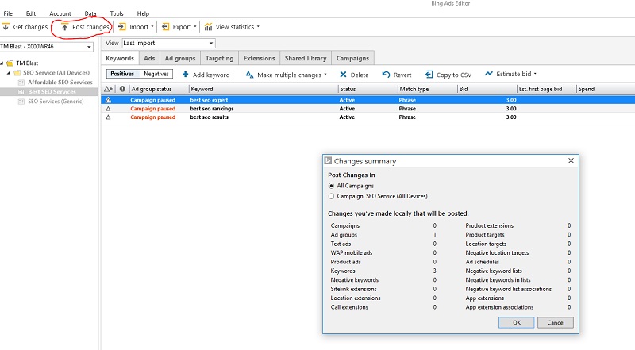Click the Make multiple changes icon
This screenshot has width=635, height=350.
249,75
